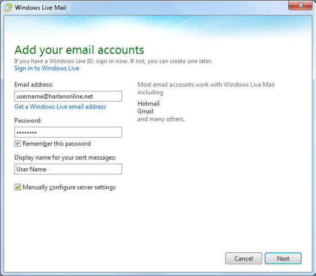Click the Most email accounts work description
Screen dimensions: 316x276
coord(206,88)
